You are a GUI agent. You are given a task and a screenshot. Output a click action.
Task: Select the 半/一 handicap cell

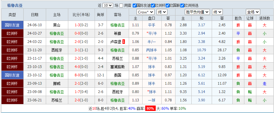pyautogui.click(x=152, y=42)
